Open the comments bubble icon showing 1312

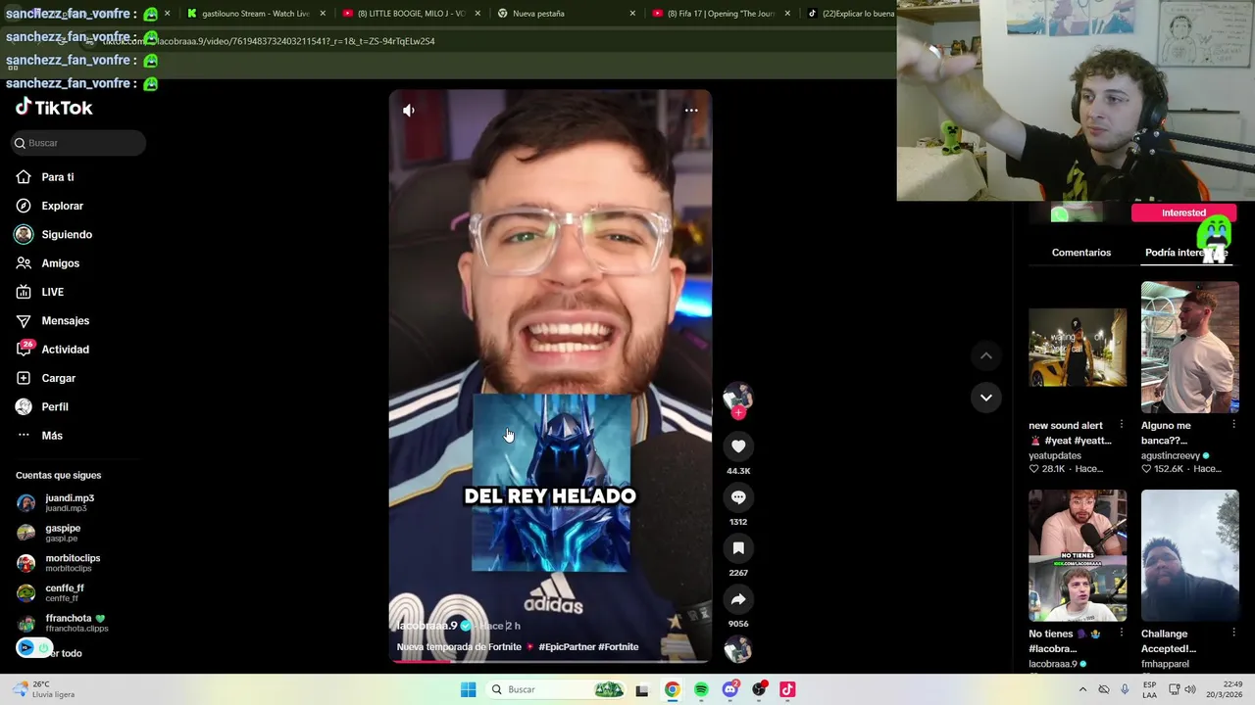point(738,497)
